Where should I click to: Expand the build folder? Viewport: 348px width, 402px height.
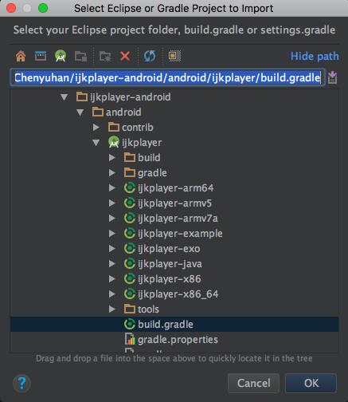pyautogui.click(x=112, y=158)
